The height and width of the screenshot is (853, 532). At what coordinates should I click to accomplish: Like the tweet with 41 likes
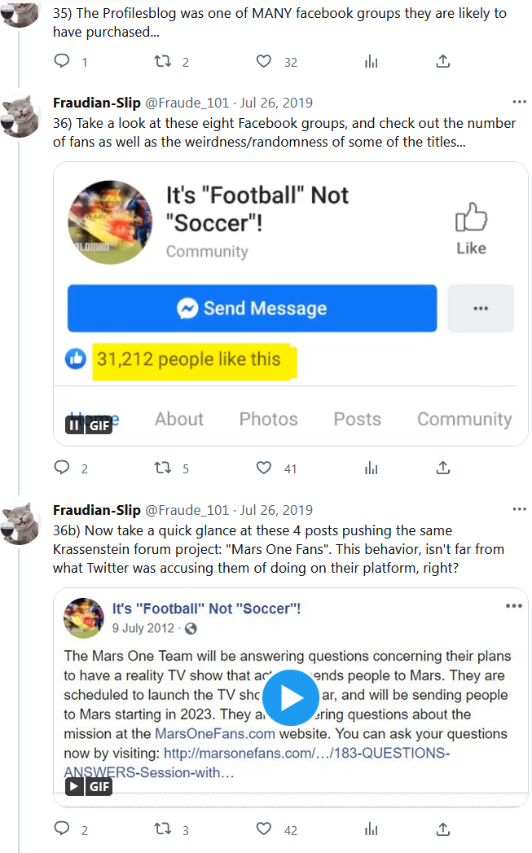click(x=264, y=468)
